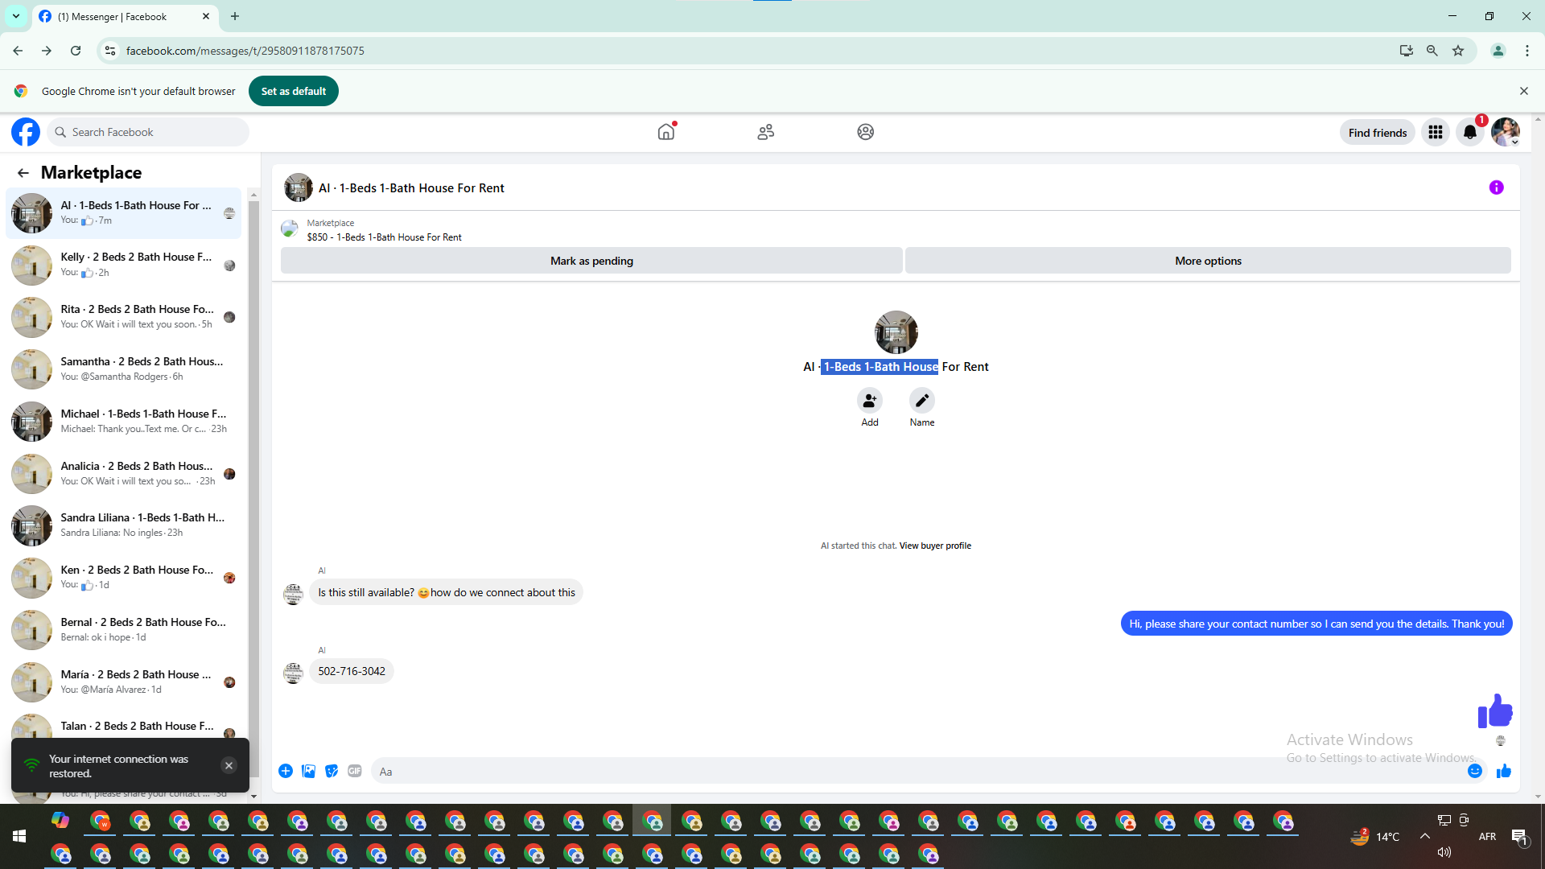
Task: Select the Al 1-Beds 1-Bath conversation
Action: 123,213
